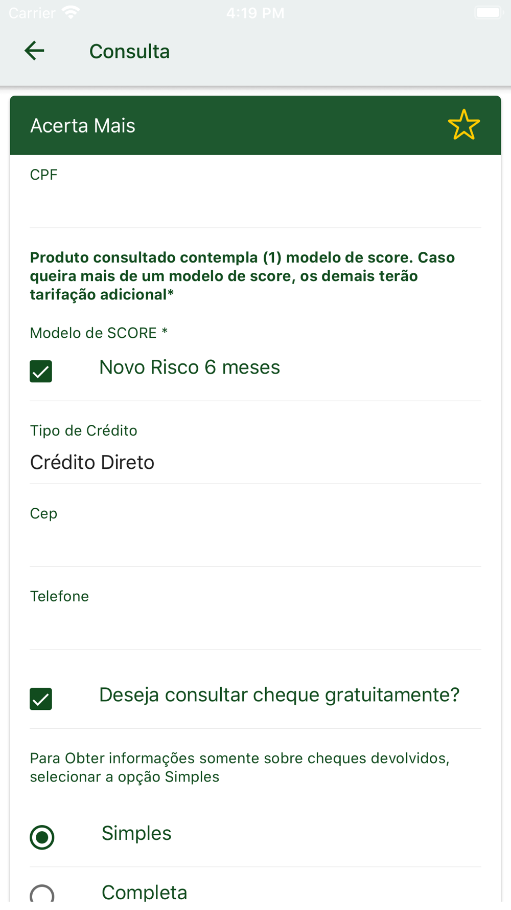Screen dimensions: 511x910
Task: Tap the Consulta page title
Action: pyautogui.click(x=129, y=51)
